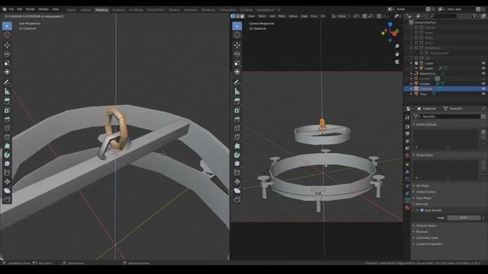Open the Object properties tab icon
Image resolution: width=488 pixels, height=274 pixels.
click(x=407, y=164)
